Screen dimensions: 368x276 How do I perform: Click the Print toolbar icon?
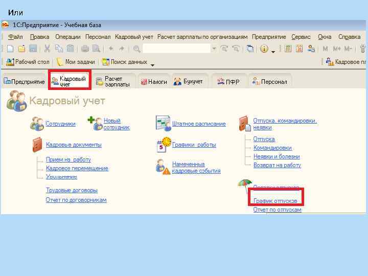coord(85,49)
